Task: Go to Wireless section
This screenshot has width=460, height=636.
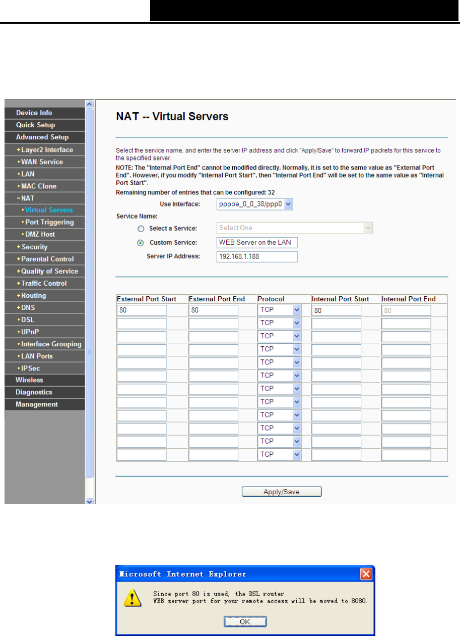Action: [x=29, y=380]
